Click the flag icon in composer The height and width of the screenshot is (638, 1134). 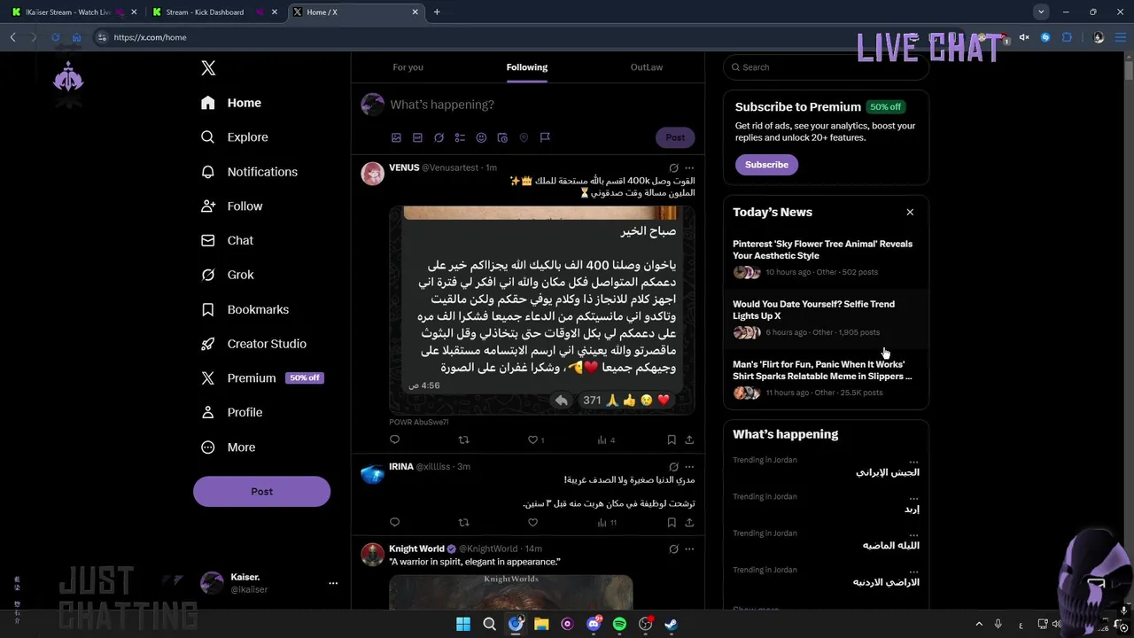(x=545, y=137)
